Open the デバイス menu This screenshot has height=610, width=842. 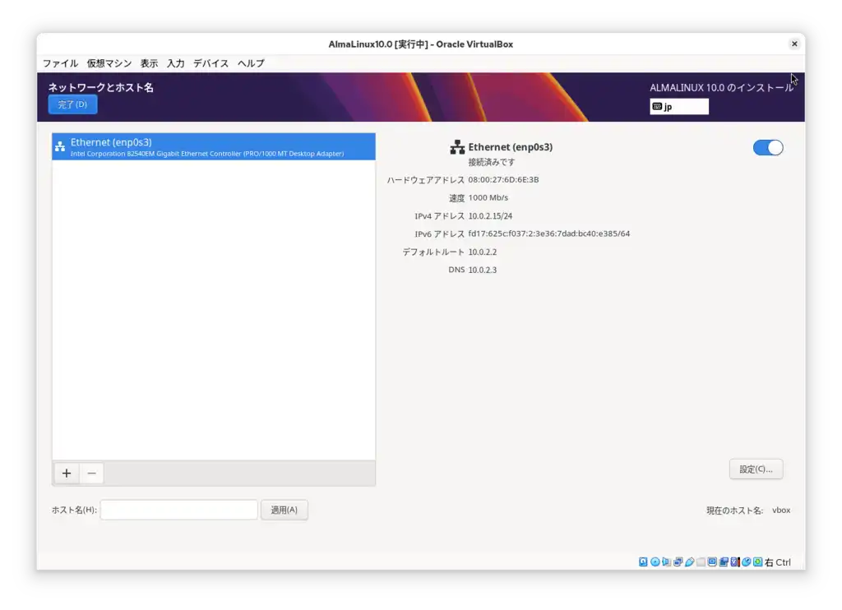pos(210,62)
